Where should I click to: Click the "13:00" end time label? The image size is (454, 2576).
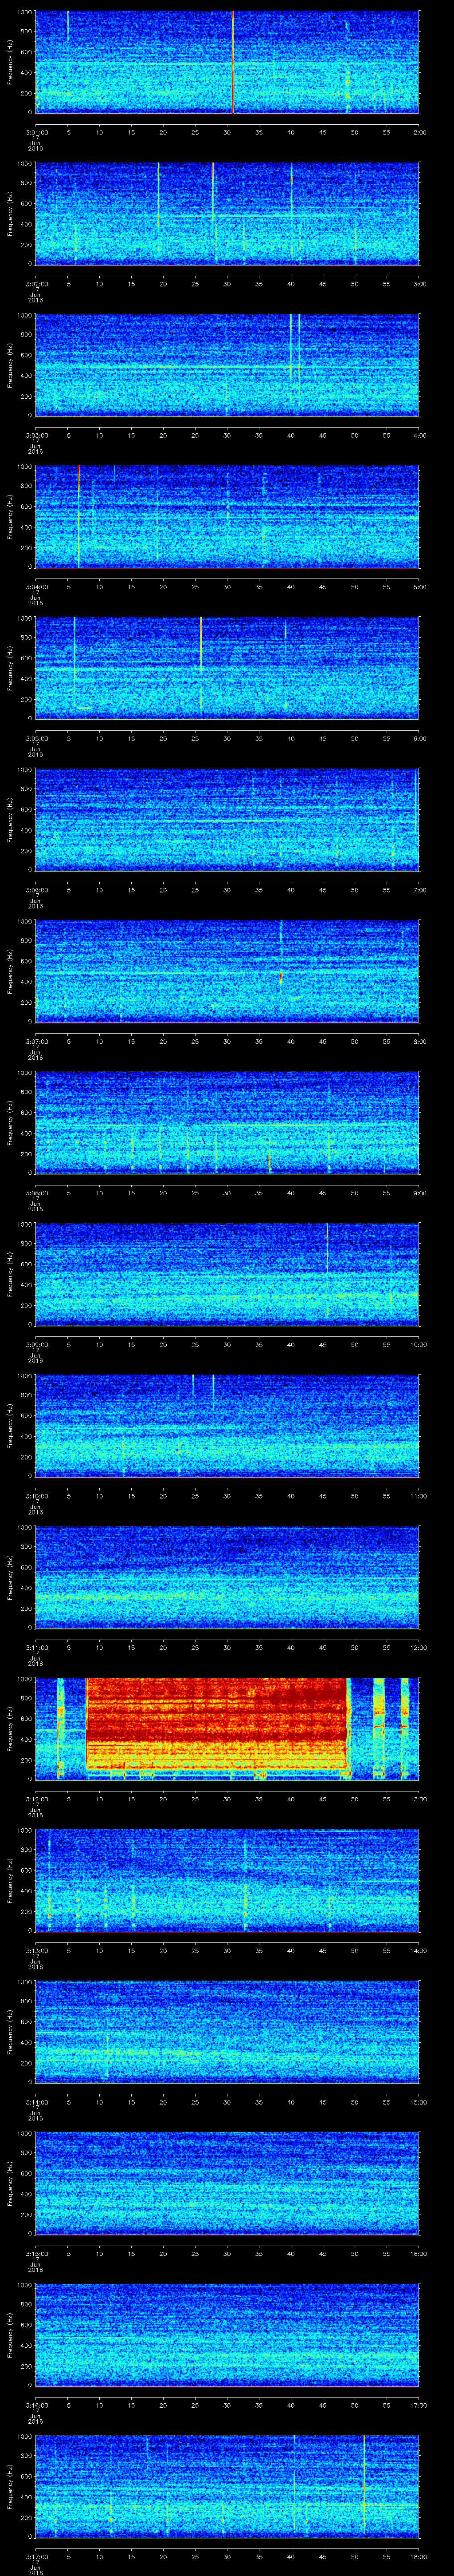point(418,1798)
